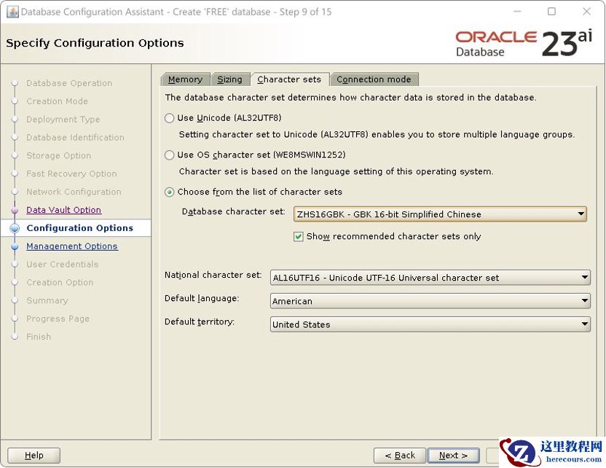Open the Connection mode tab
Image resolution: width=606 pixels, height=468 pixels.
(374, 79)
